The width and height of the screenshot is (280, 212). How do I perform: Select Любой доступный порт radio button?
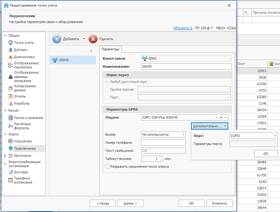(x=107, y=82)
